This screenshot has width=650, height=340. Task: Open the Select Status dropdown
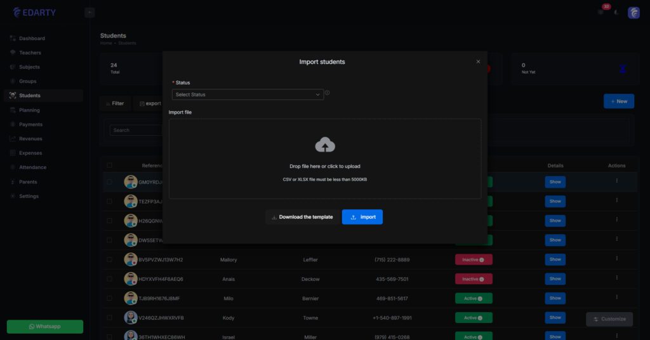248,95
